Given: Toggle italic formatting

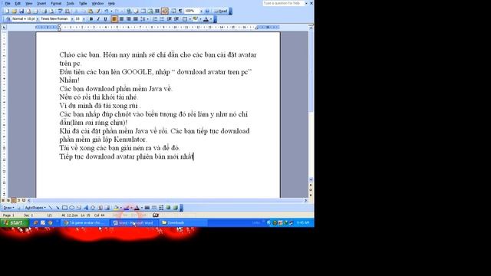Looking at the screenshot, I should [x=98, y=19].
